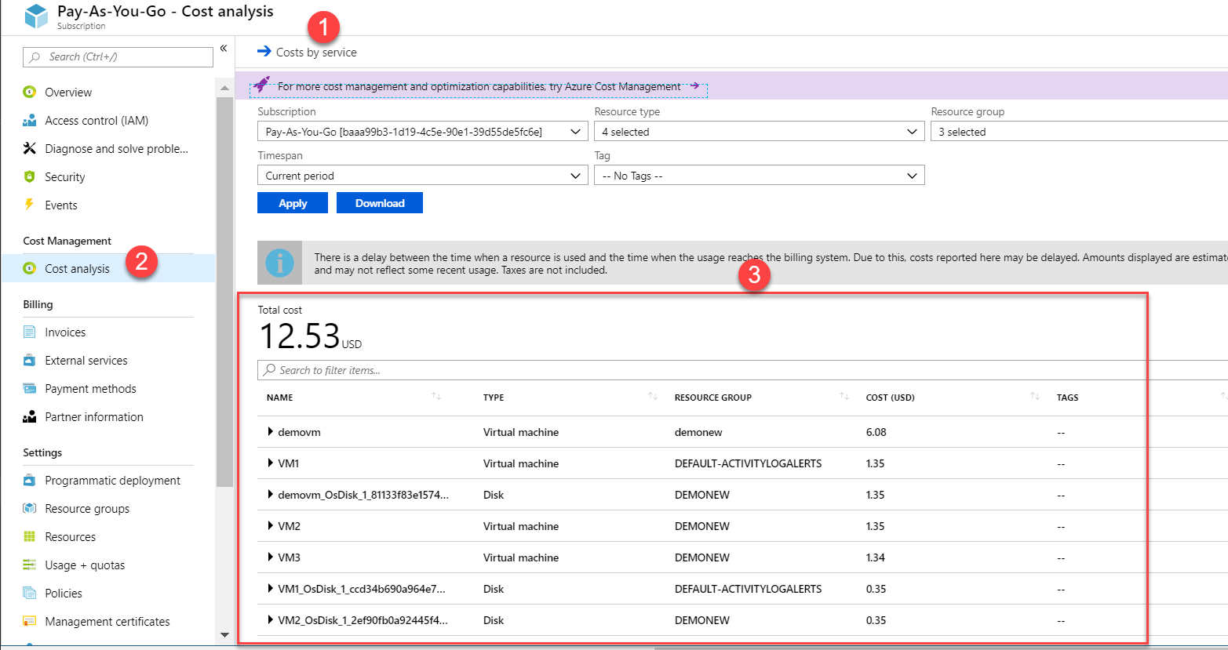Click the sidebar scrollbar down arrow
This screenshot has width=1228, height=650.
click(x=224, y=635)
